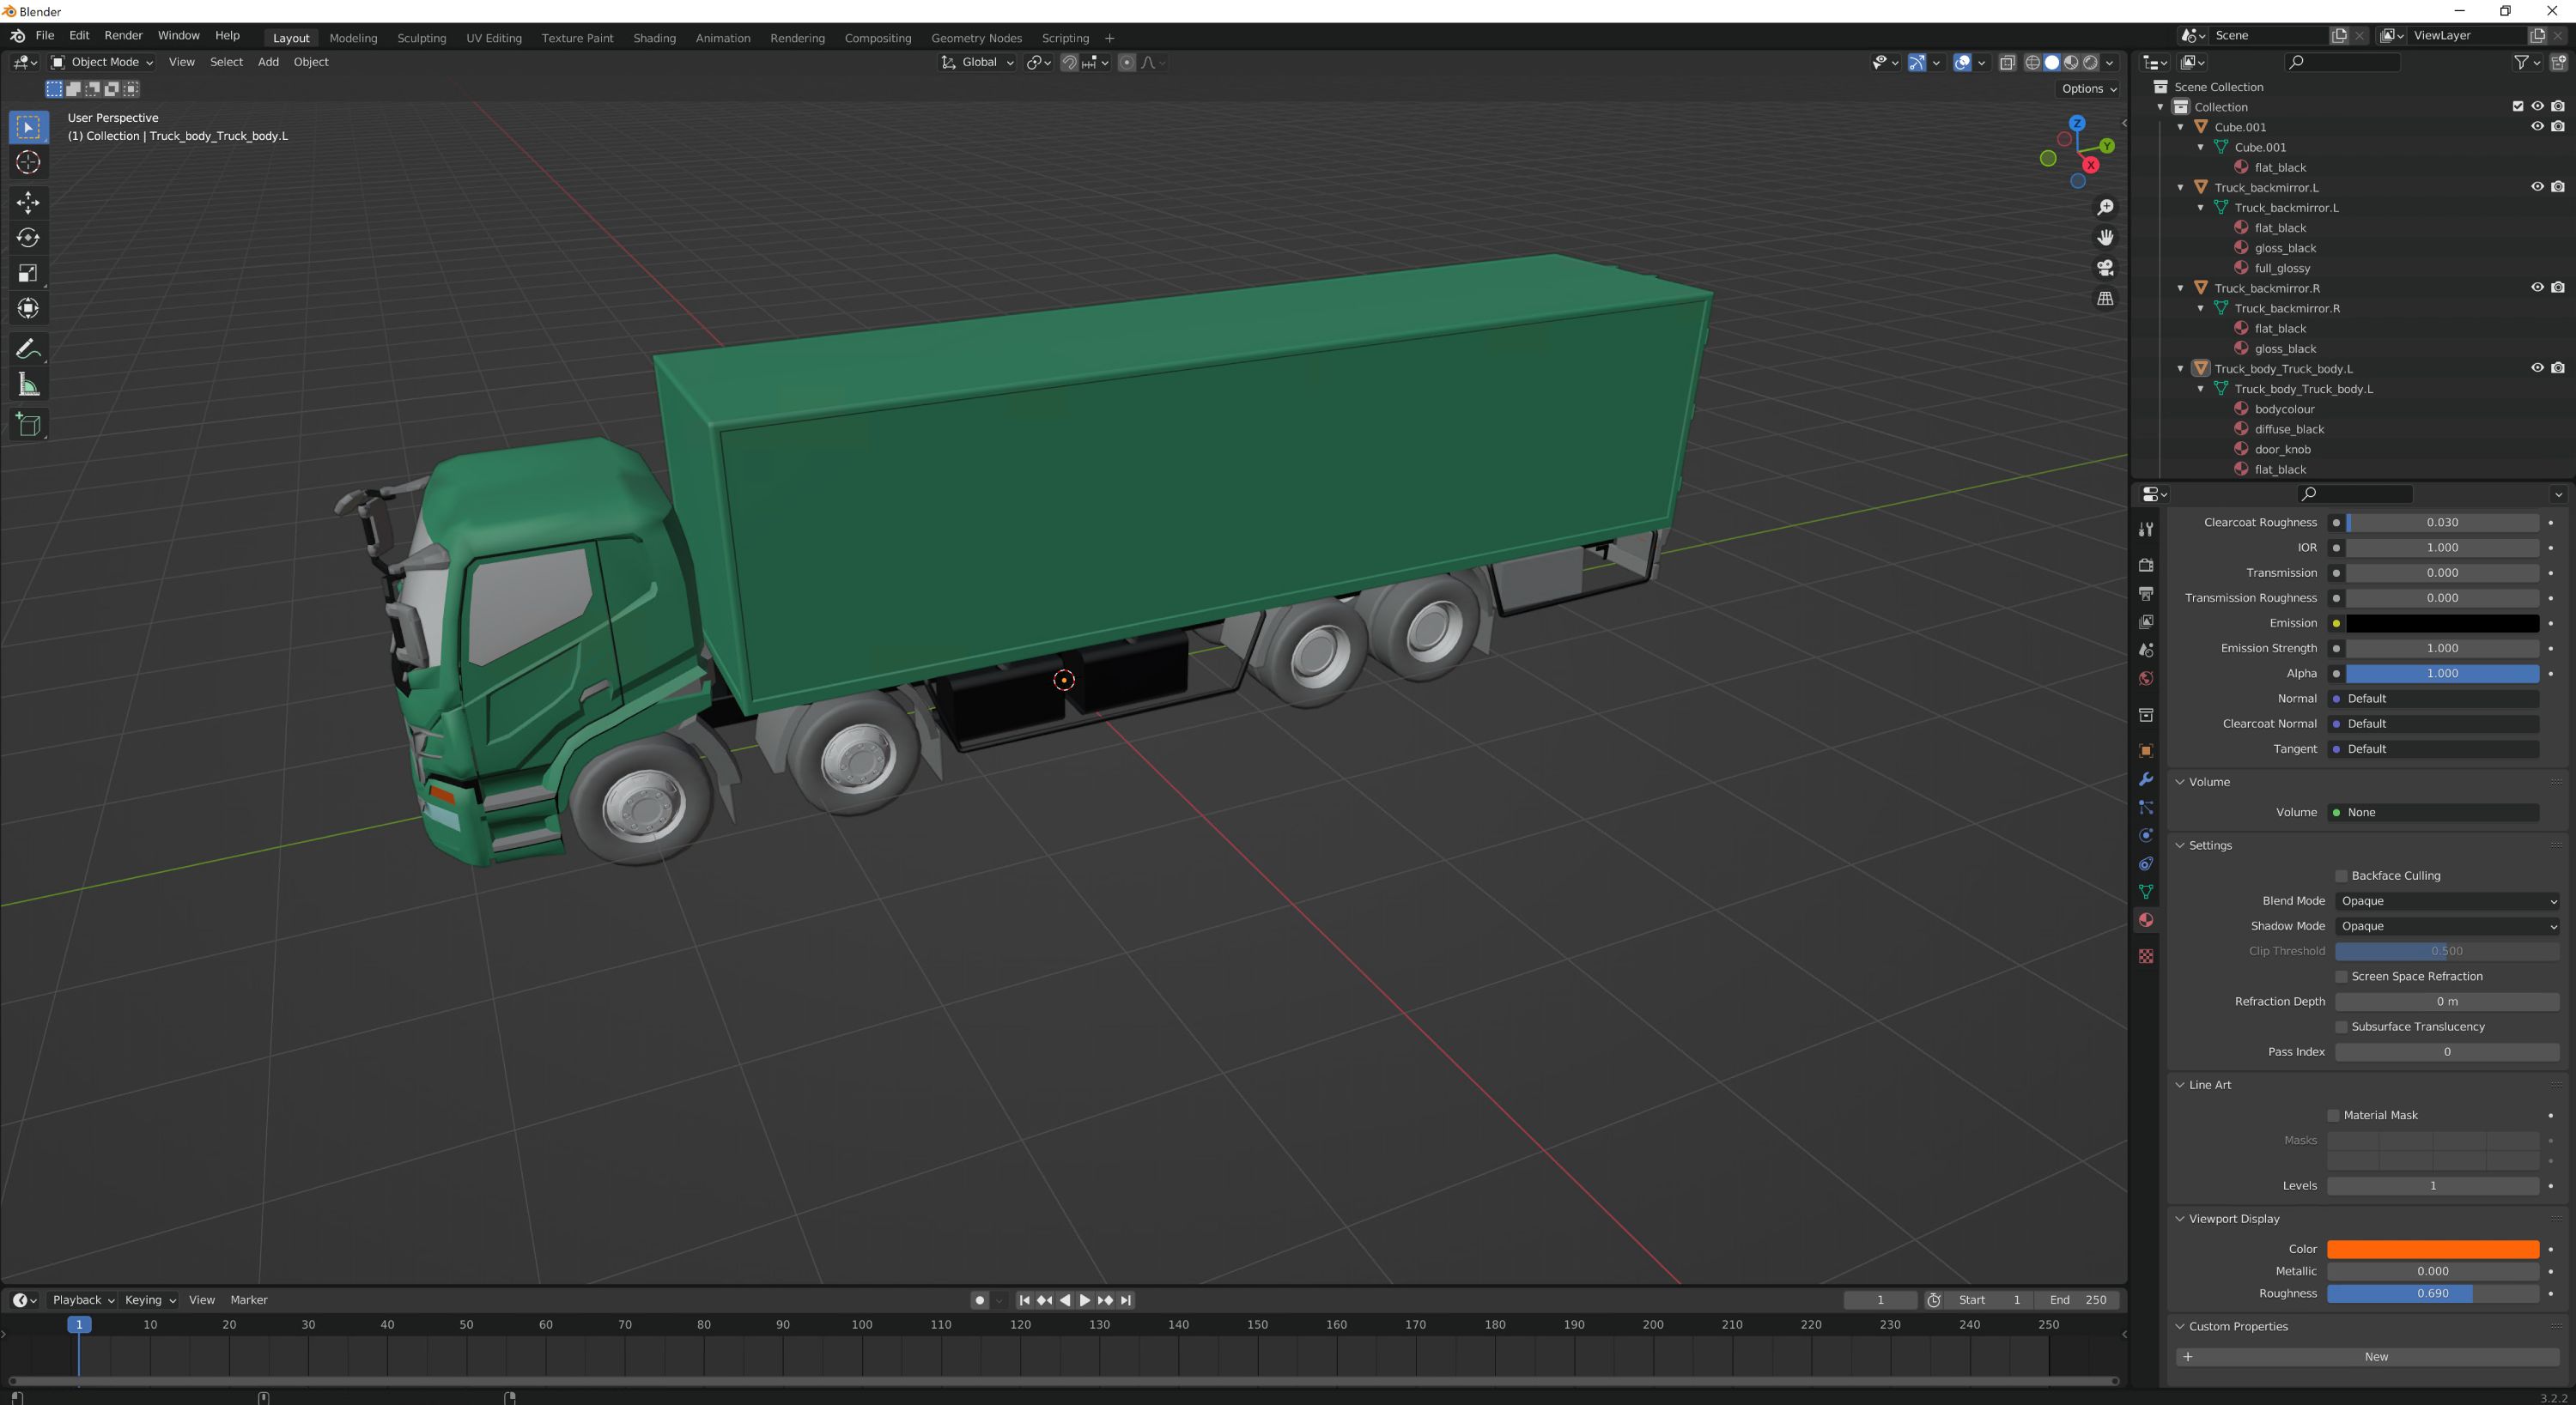Click New custom property button
2576x1405 pixels.
click(2367, 1356)
